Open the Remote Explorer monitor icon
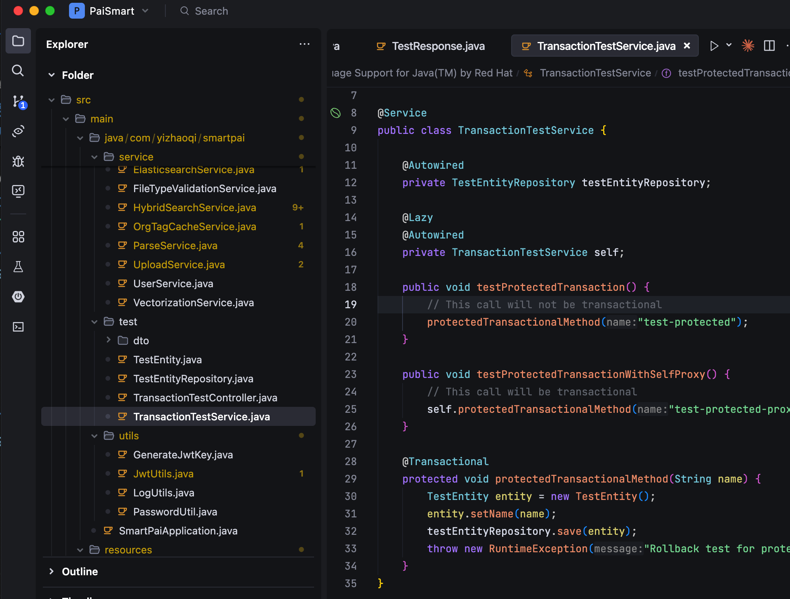790x599 pixels. (x=18, y=191)
